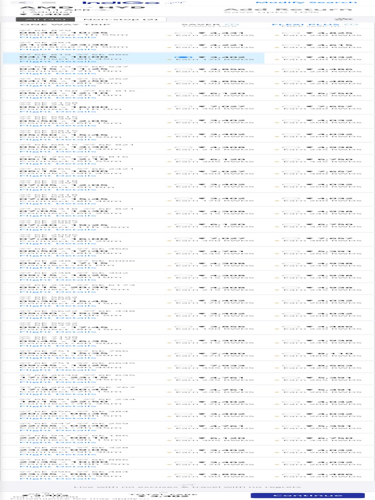Open the filter icon beside the tabs
Viewport: 375px width, 500px height.
click(x=345, y=20)
